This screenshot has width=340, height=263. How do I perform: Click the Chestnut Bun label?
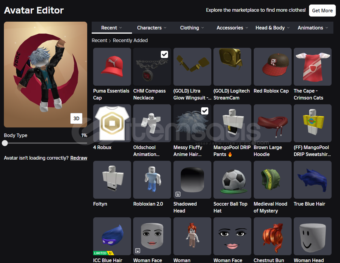[269, 260]
